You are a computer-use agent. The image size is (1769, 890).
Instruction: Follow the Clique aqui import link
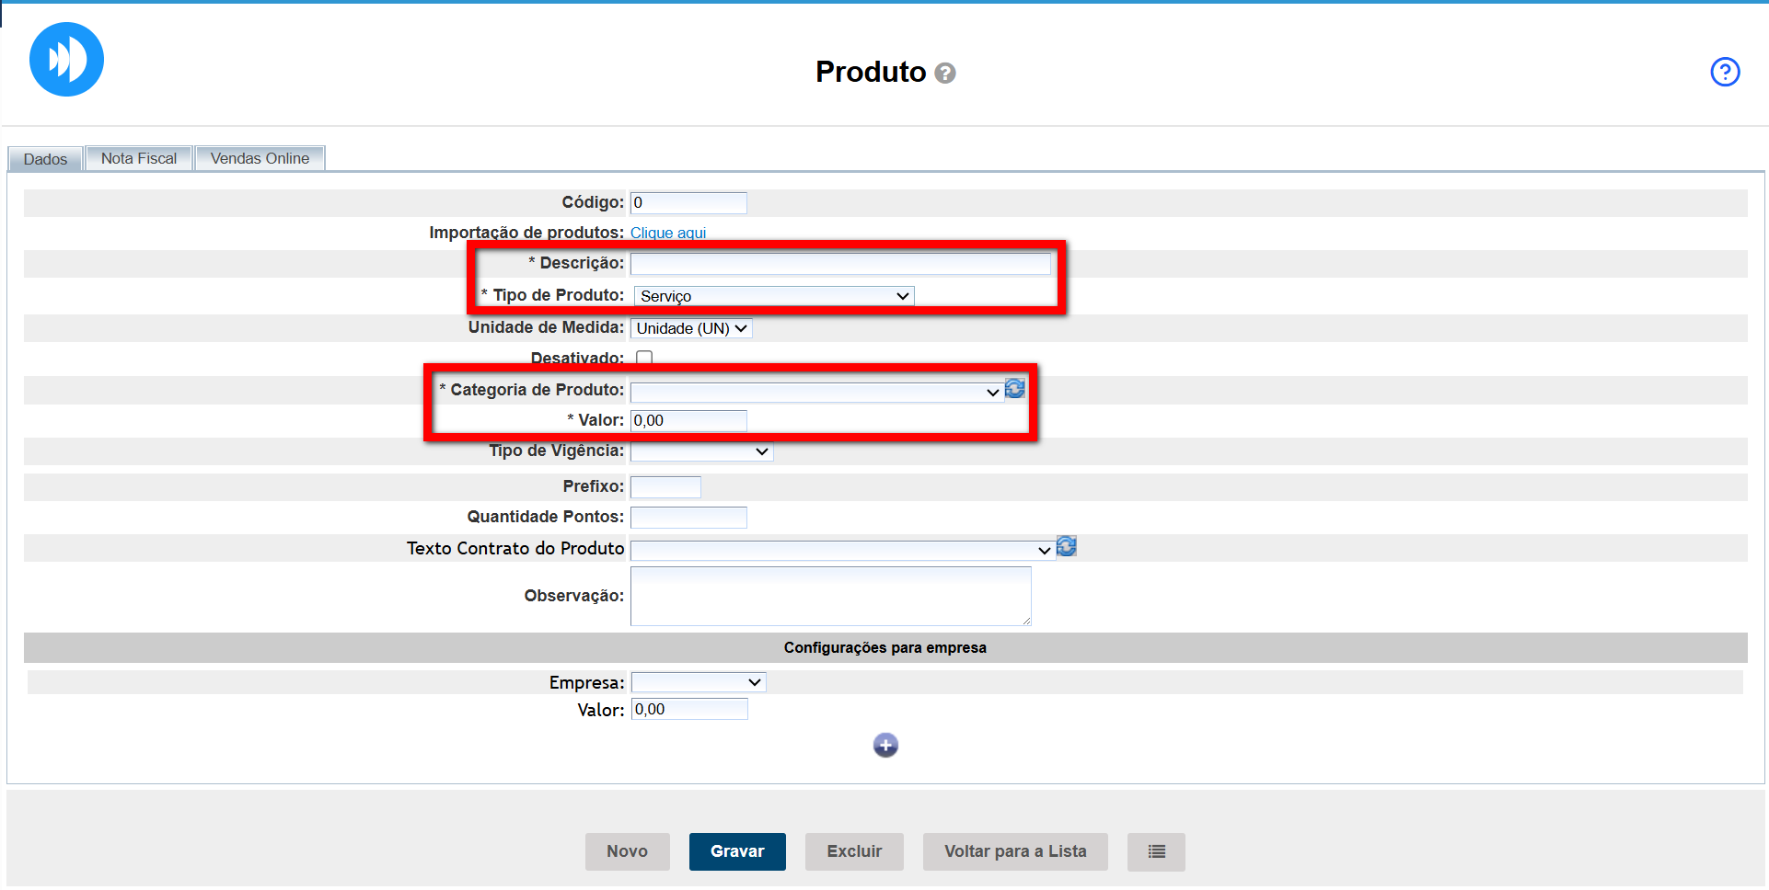point(668,233)
